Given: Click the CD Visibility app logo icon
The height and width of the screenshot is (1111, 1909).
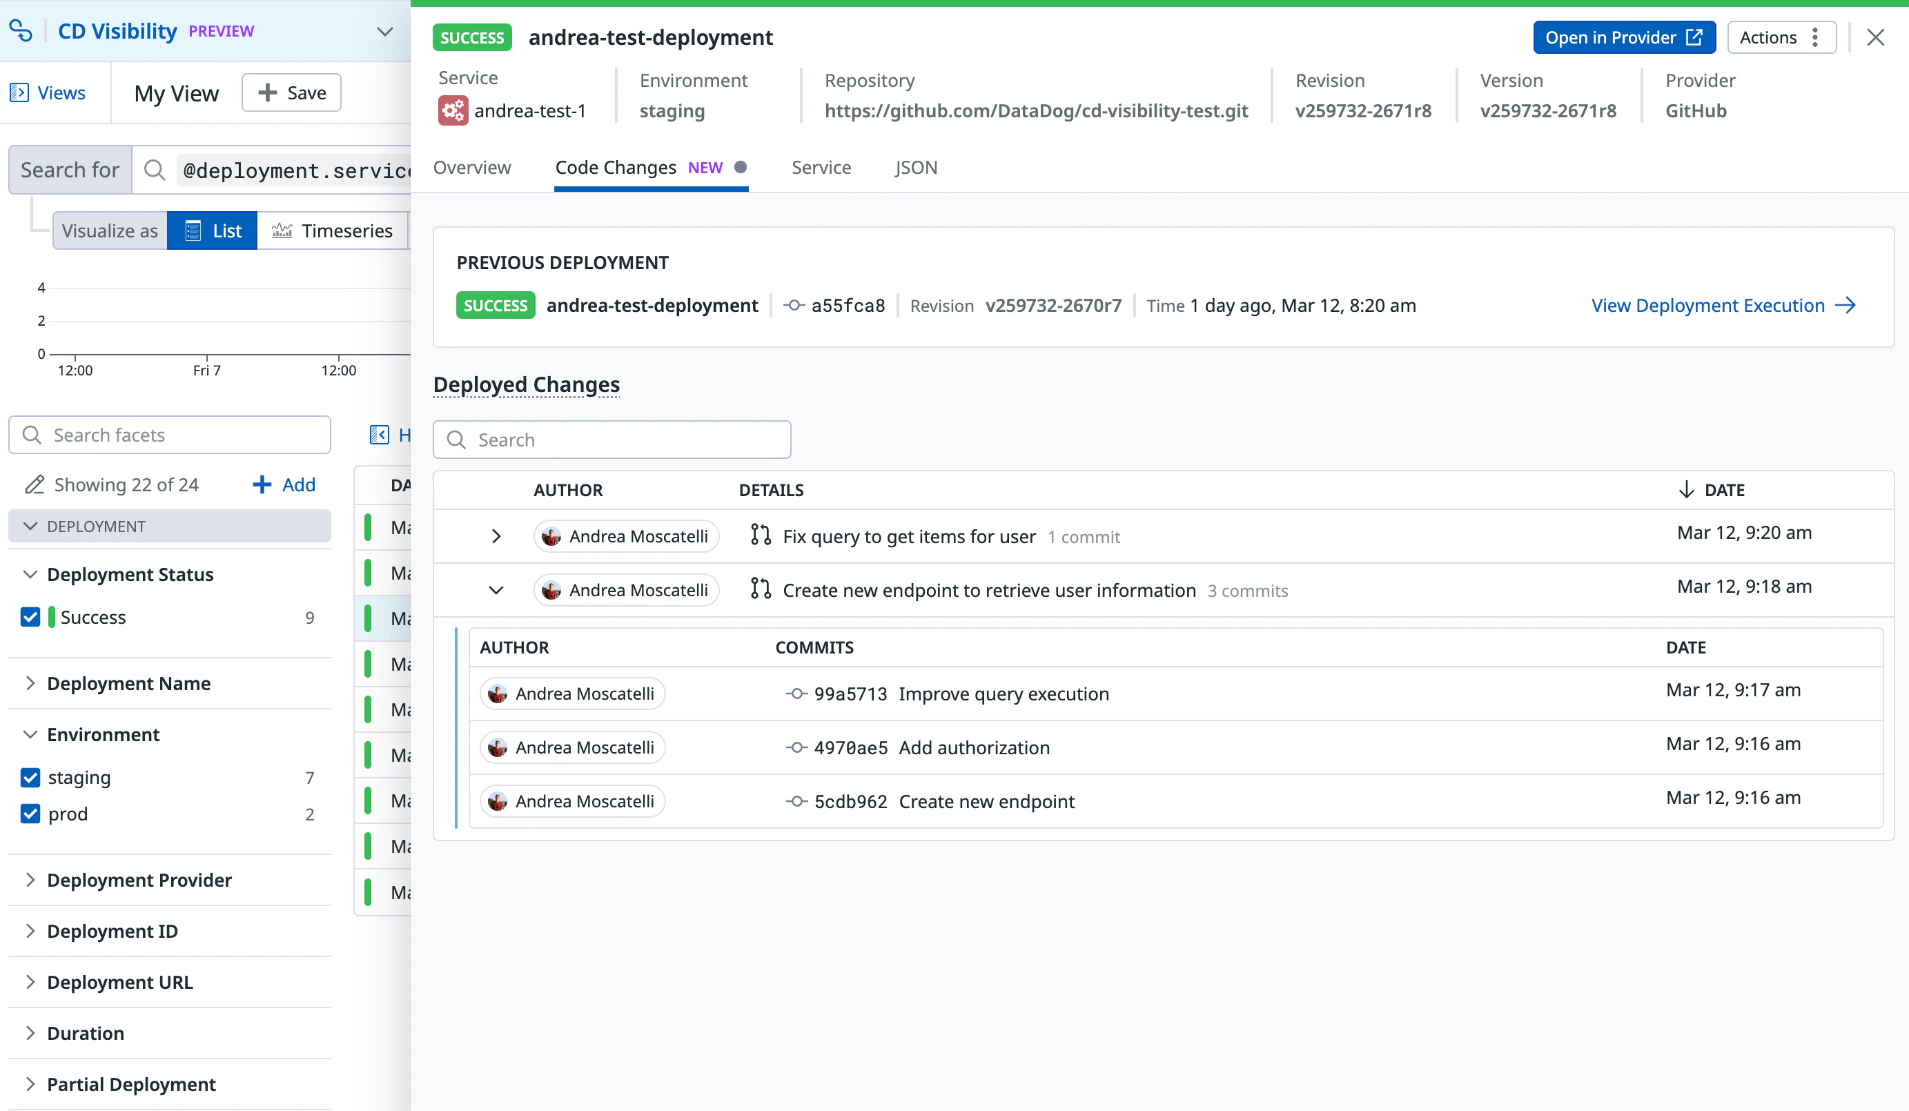Looking at the screenshot, I should click(21, 31).
